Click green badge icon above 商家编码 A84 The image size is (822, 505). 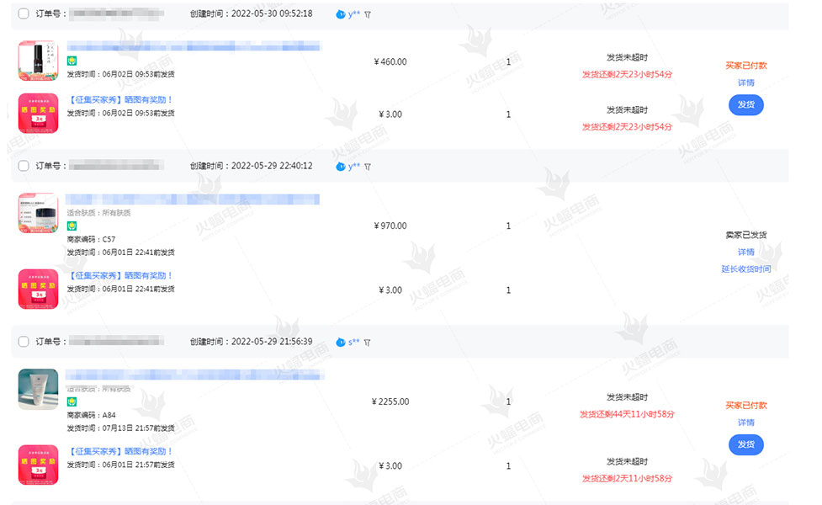(x=72, y=402)
